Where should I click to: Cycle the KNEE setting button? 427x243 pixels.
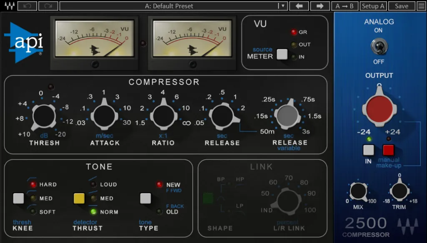18,199
